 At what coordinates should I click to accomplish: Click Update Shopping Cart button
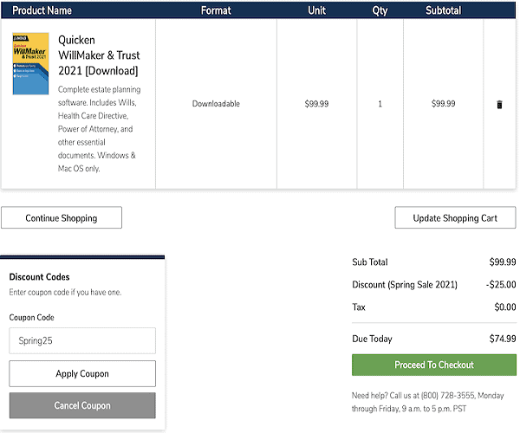pos(455,217)
